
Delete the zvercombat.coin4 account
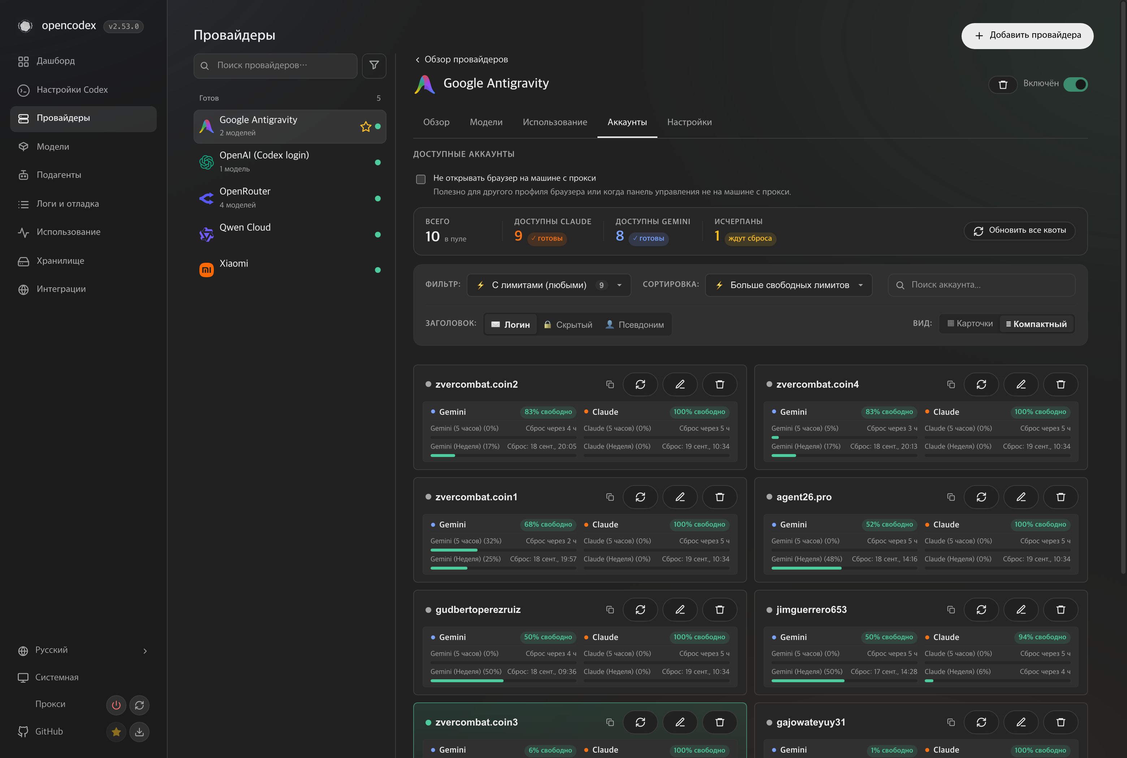tap(1061, 384)
